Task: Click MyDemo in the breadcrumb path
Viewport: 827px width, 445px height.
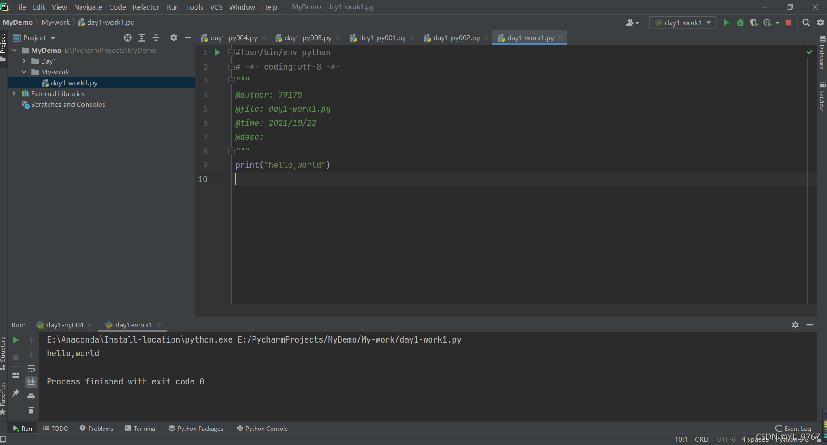Action: coord(18,22)
